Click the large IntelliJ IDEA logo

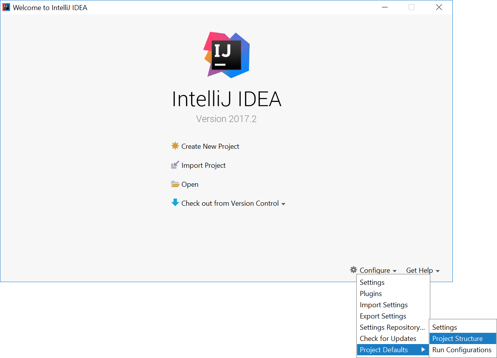226,55
